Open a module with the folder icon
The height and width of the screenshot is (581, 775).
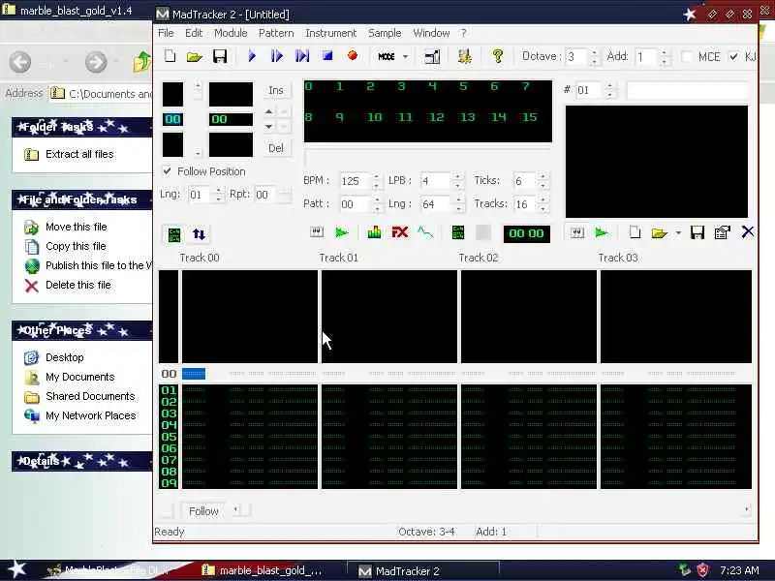tap(195, 57)
